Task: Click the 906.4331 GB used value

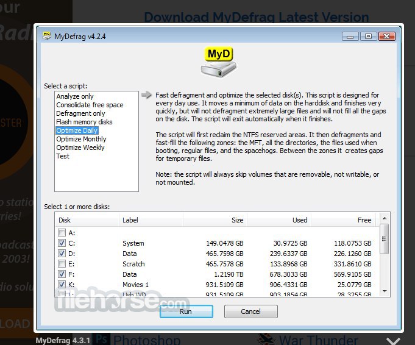Action: coord(288,285)
